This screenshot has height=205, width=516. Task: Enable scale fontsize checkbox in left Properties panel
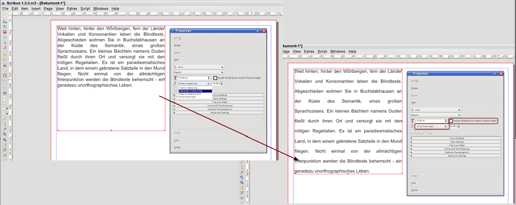click(215, 78)
